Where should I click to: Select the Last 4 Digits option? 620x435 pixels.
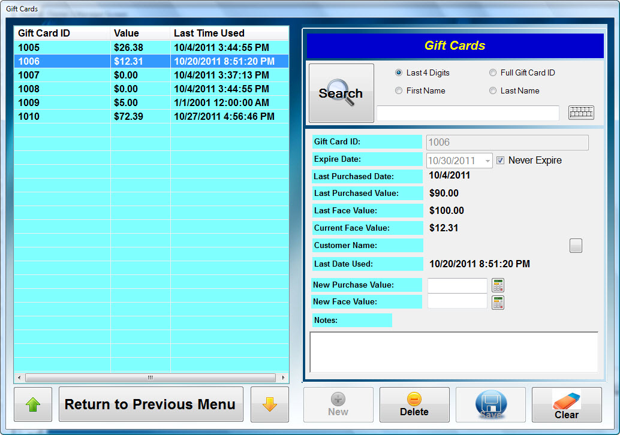pyautogui.click(x=399, y=72)
